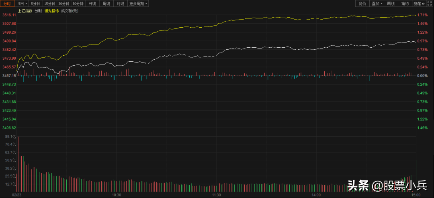Switch to 15分钟 chart period
Screen dimensions: 434x198
tap(50, 4)
